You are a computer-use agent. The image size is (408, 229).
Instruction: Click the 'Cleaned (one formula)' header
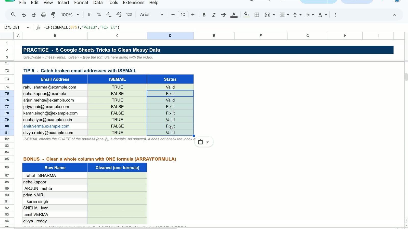(x=117, y=168)
